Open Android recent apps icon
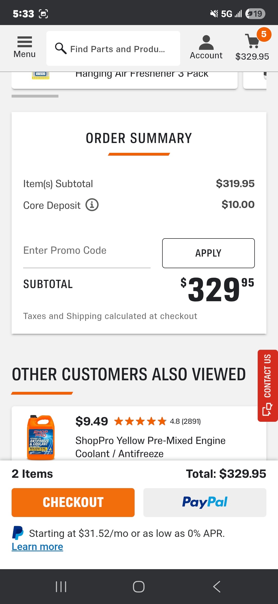The width and height of the screenshot is (278, 604). (61, 586)
